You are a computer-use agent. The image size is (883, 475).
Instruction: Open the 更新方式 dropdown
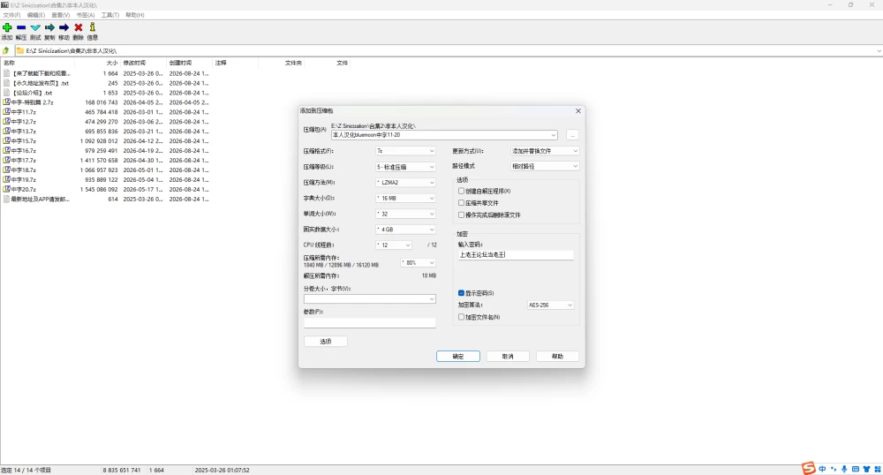[x=545, y=151]
